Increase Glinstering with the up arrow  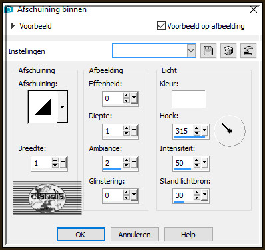point(127,193)
